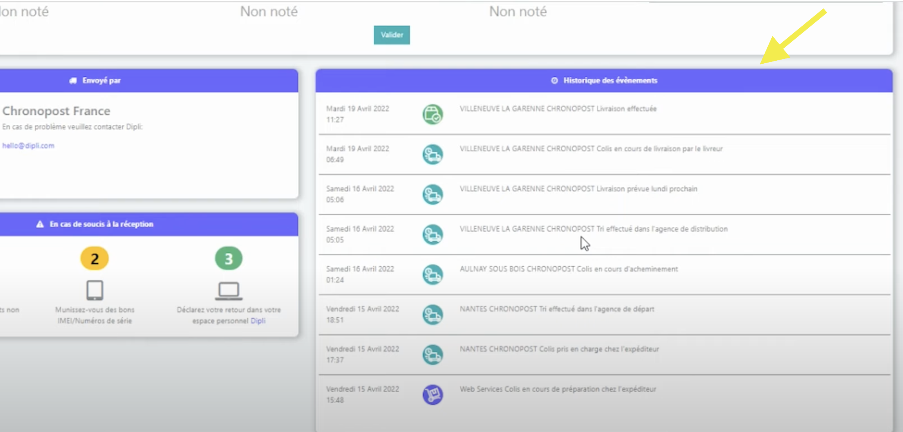Screen dimensions: 903x432
Task: Click the Valider button
Action: click(392, 35)
